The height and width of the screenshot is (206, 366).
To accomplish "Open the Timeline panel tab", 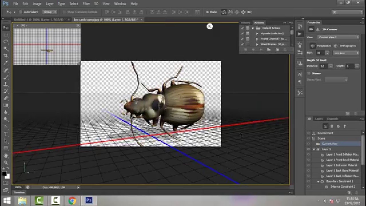I will click(x=19, y=193).
